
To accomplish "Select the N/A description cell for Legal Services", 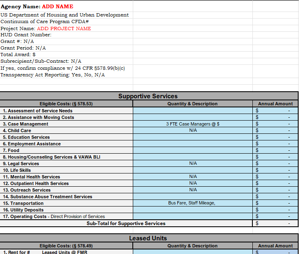I will coord(193,164).
